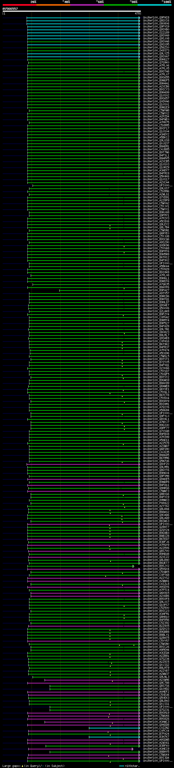This screenshot has width=174, height=768.
Task: Click the cyan ~100% identity legend segment
Action: pos(154,5)
